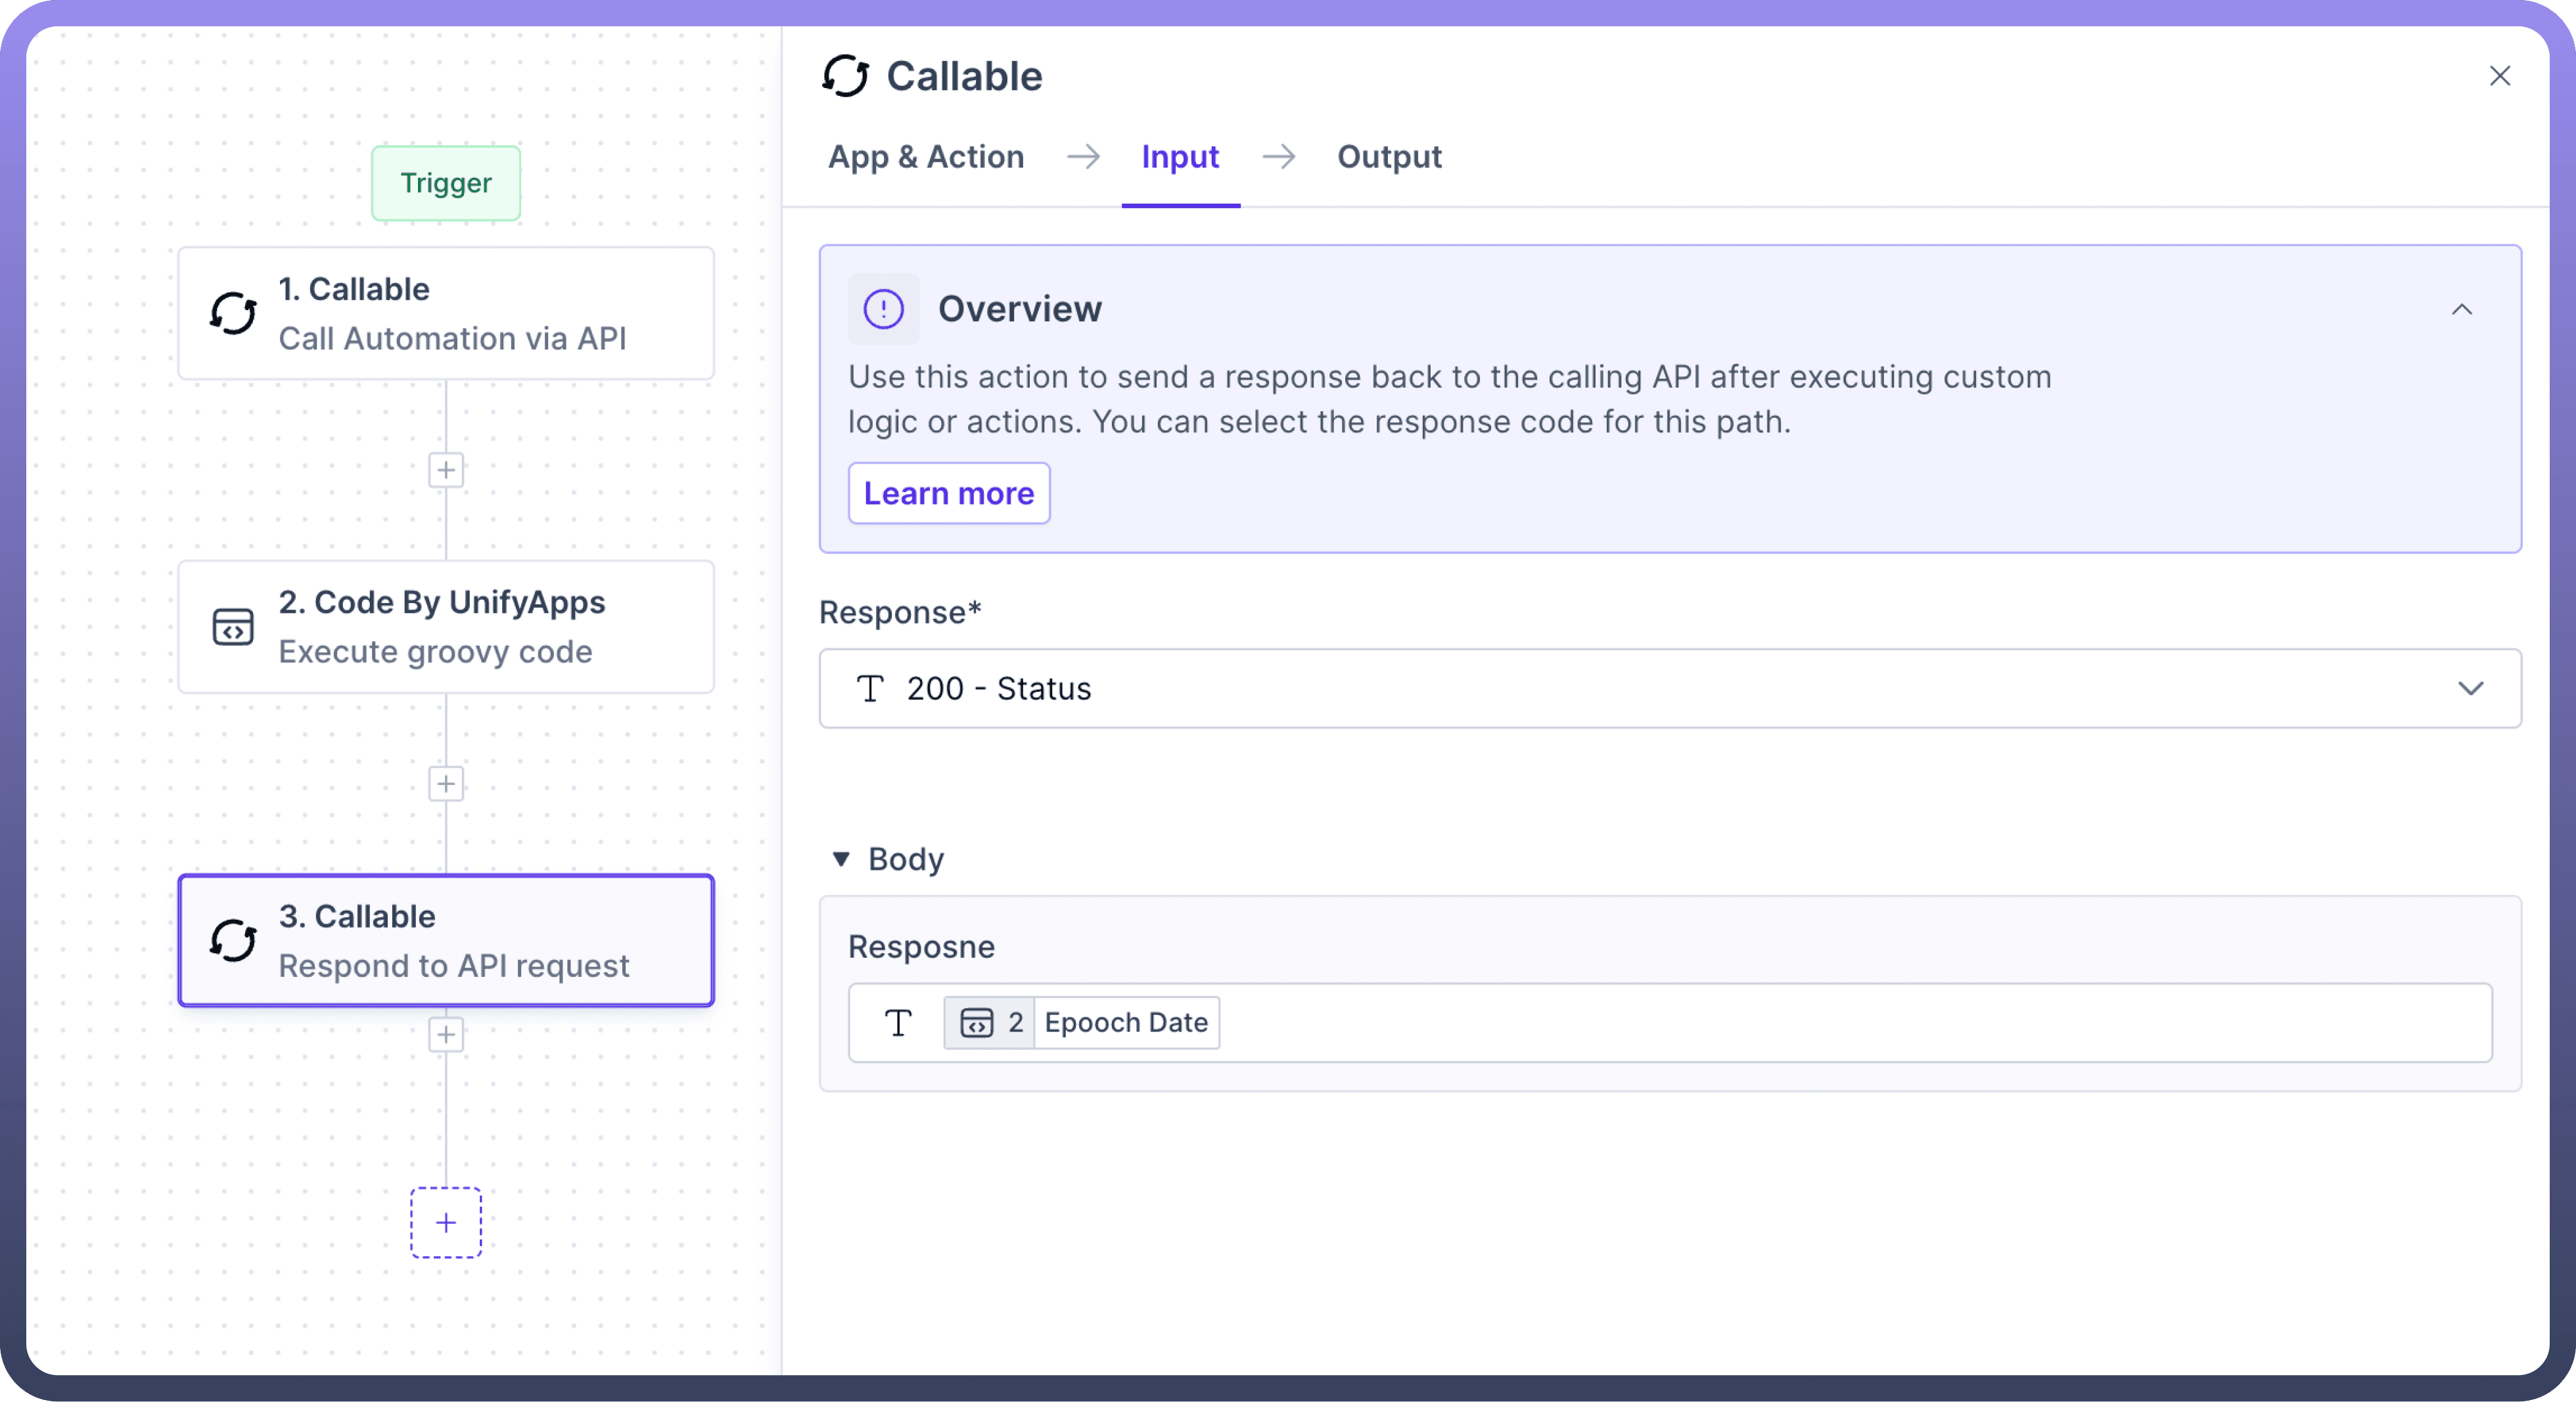Close the Callable configuration panel
This screenshot has width=2576, height=1402.
click(x=2500, y=76)
